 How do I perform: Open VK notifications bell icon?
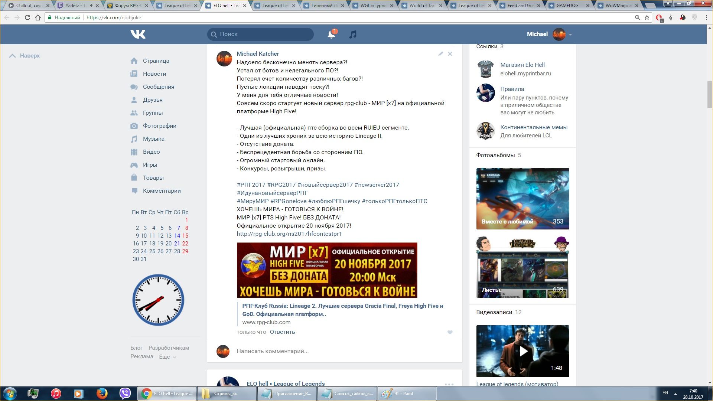(331, 34)
